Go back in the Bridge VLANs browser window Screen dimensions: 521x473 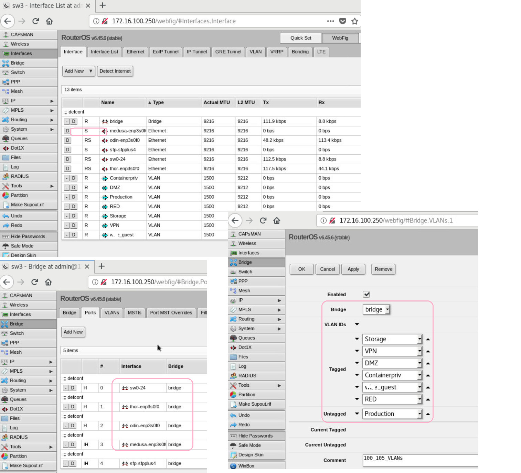tap(235, 220)
